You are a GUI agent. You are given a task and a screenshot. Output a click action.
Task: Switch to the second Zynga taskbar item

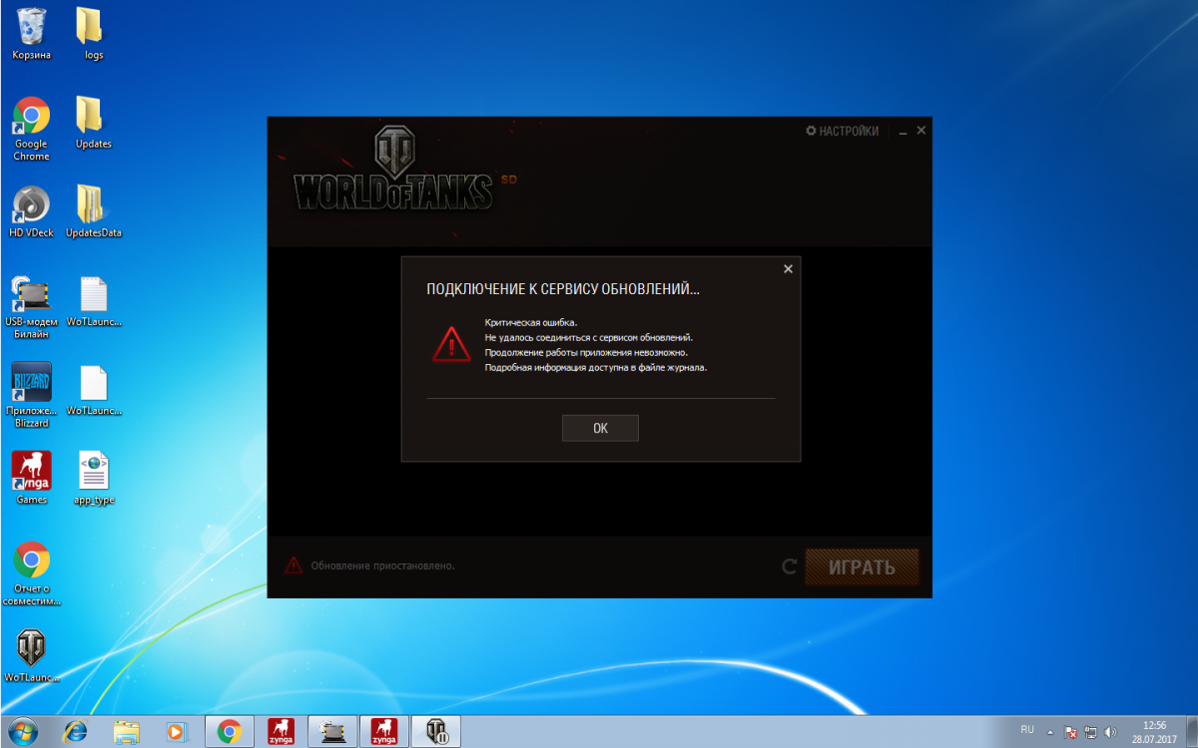[x=384, y=731]
